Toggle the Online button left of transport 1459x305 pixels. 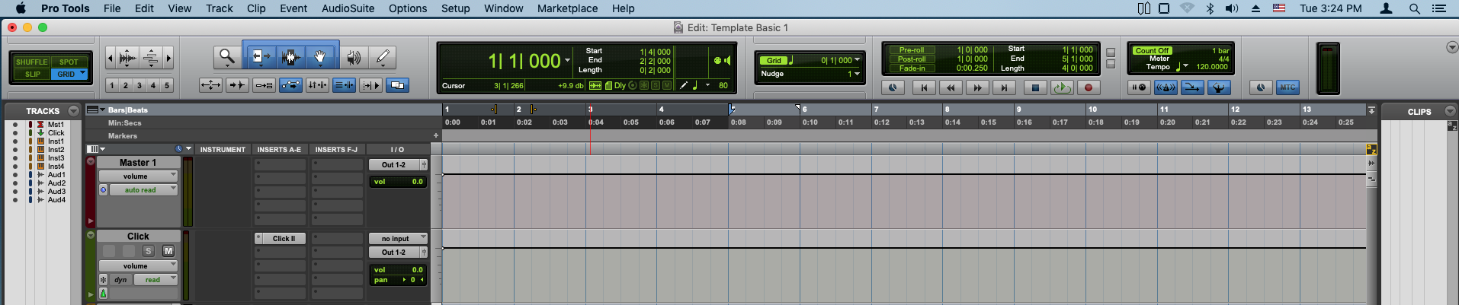893,87
